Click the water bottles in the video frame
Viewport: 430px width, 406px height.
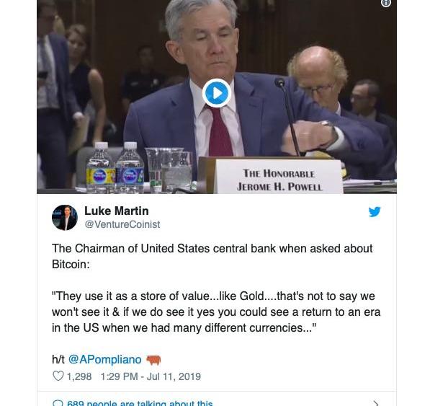115,168
